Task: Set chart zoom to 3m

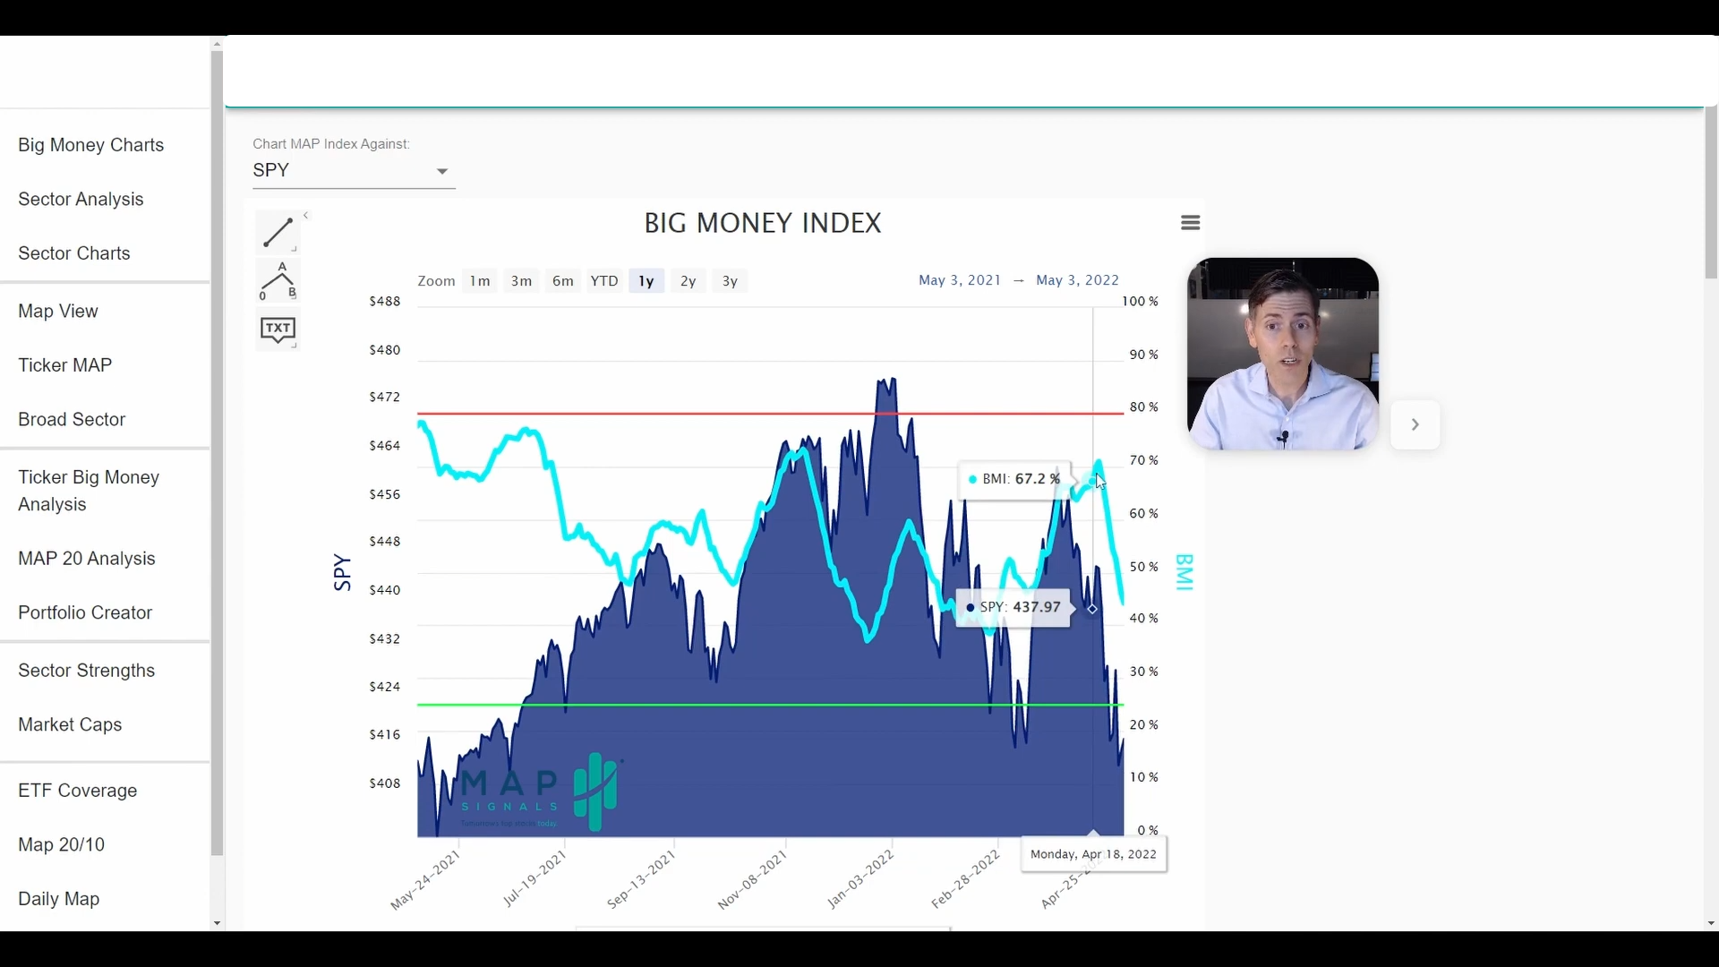Action: pos(522,281)
